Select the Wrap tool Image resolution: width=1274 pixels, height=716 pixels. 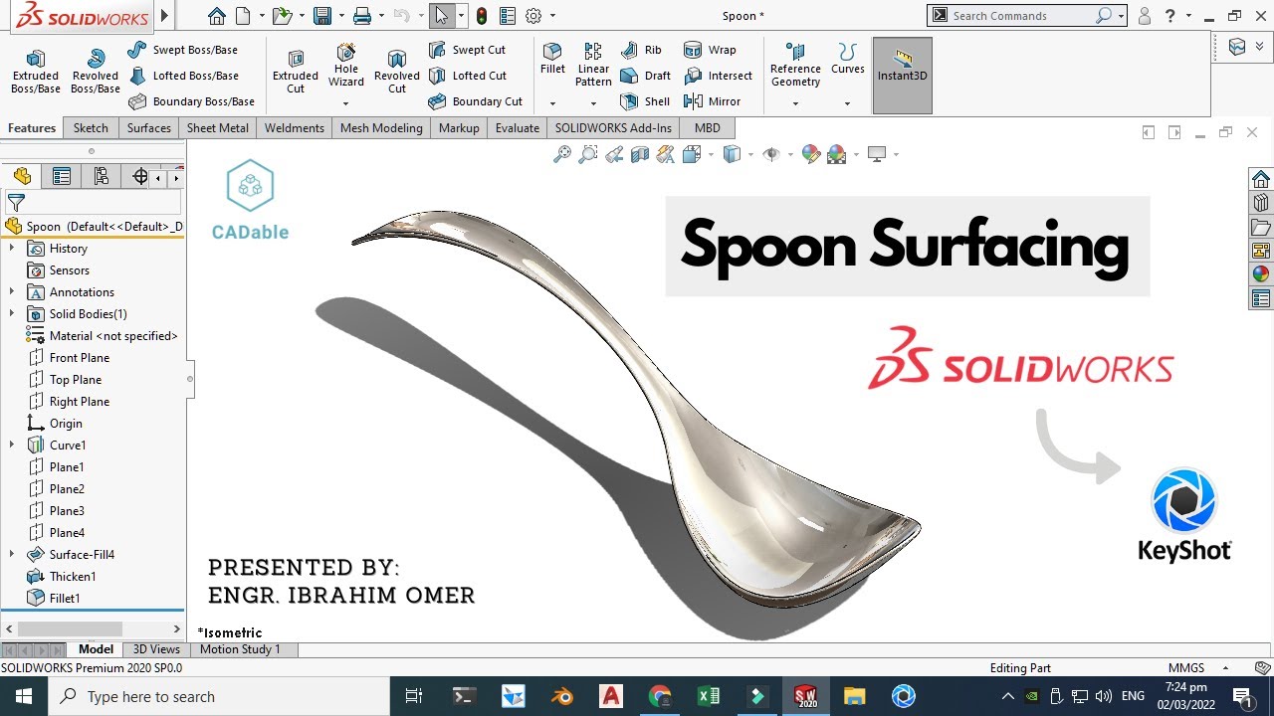pyautogui.click(x=710, y=50)
